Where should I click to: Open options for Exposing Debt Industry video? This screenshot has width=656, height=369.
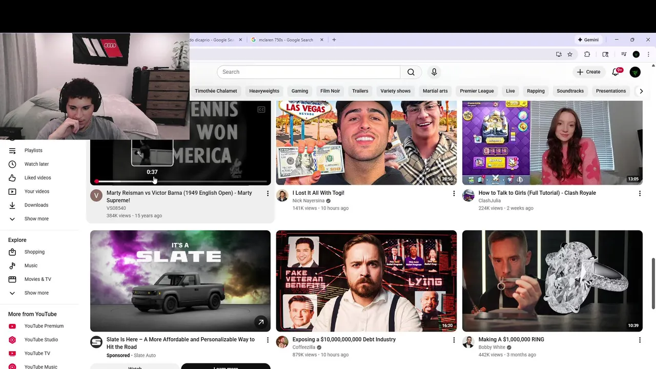pyautogui.click(x=454, y=340)
